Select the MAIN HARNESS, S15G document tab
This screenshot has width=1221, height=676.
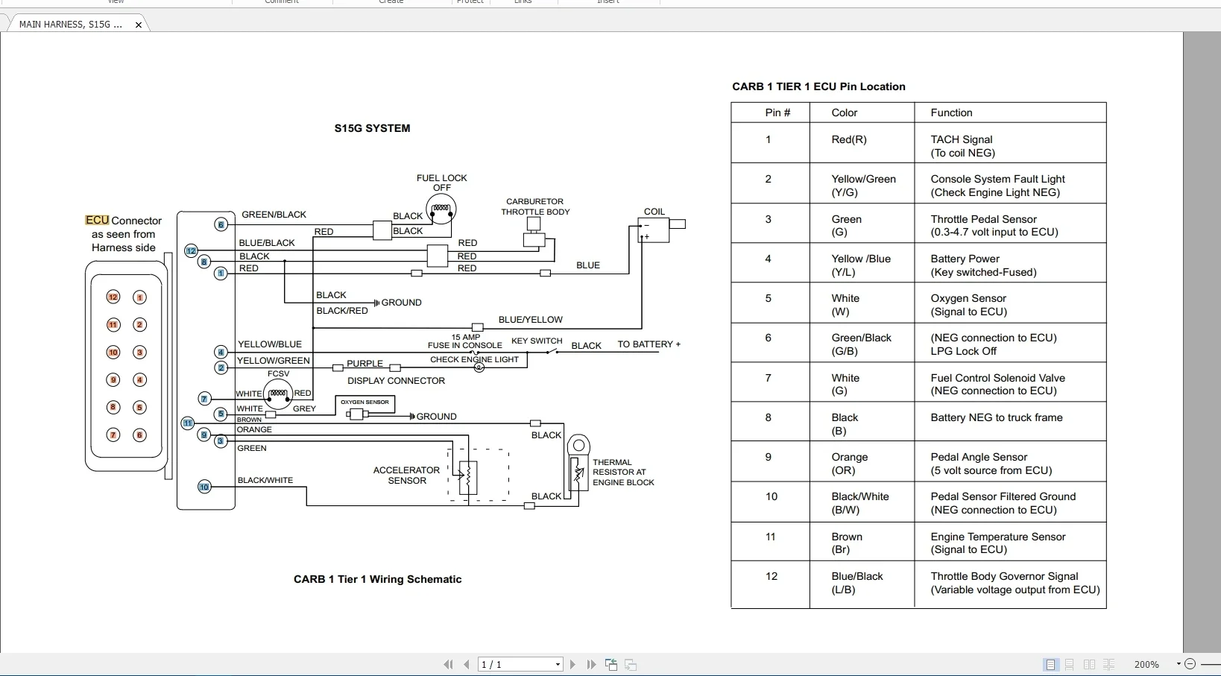(71, 25)
